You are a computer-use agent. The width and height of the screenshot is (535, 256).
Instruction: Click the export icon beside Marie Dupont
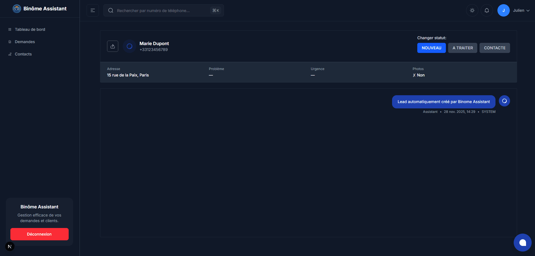(113, 46)
